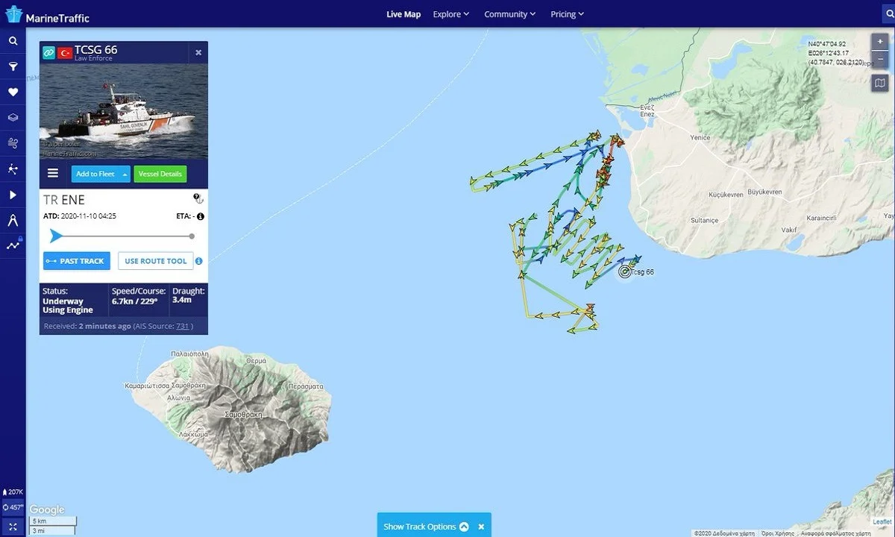Close the track options bar
Viewport: 895px width, 537px height.
pyautogui.click(x=481, y=527)
